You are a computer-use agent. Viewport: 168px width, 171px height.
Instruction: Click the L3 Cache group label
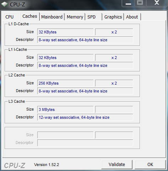(17, 101)
